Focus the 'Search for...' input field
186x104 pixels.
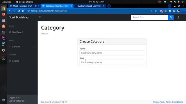(x=149, y=17)
